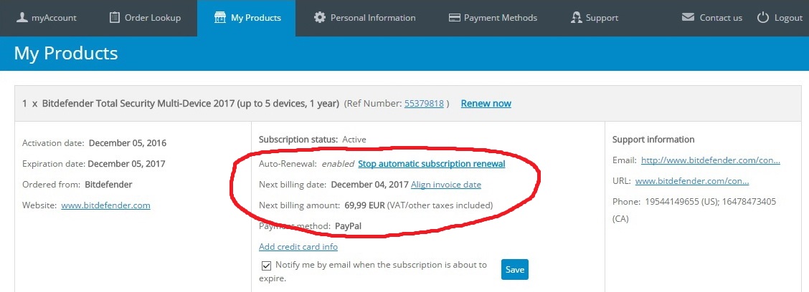Click the myAccount person icon
Viewport: 809px width, 292px height.
click(22, 17)
